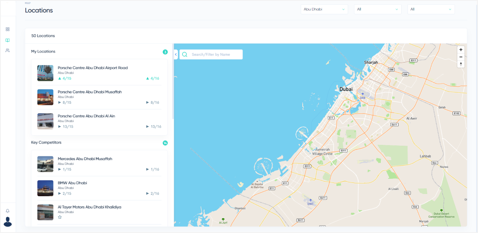The height and width of the screenshot is (233, 478).
Task: Star Al Tayer Motors Abu Dhabi Khalidiya
Action: coord(60,217)
